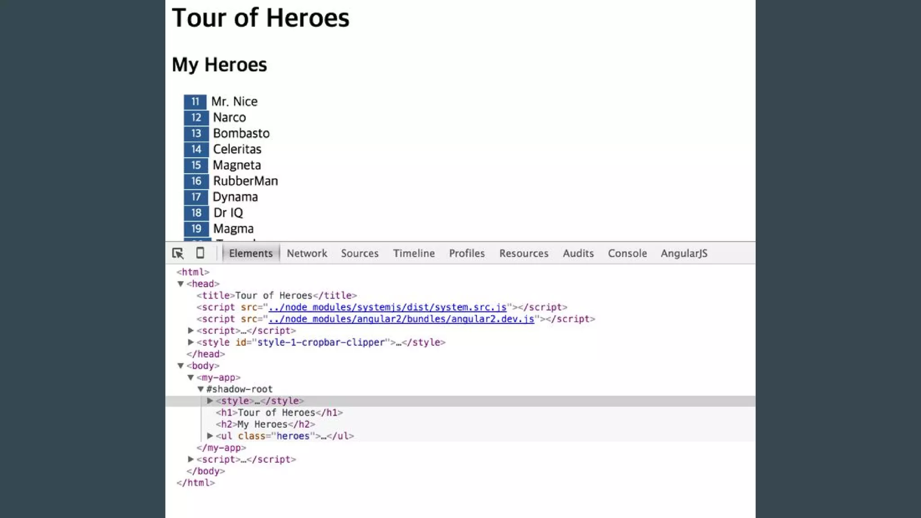
Task: Switch to the Sources tab
Action: 359,253
